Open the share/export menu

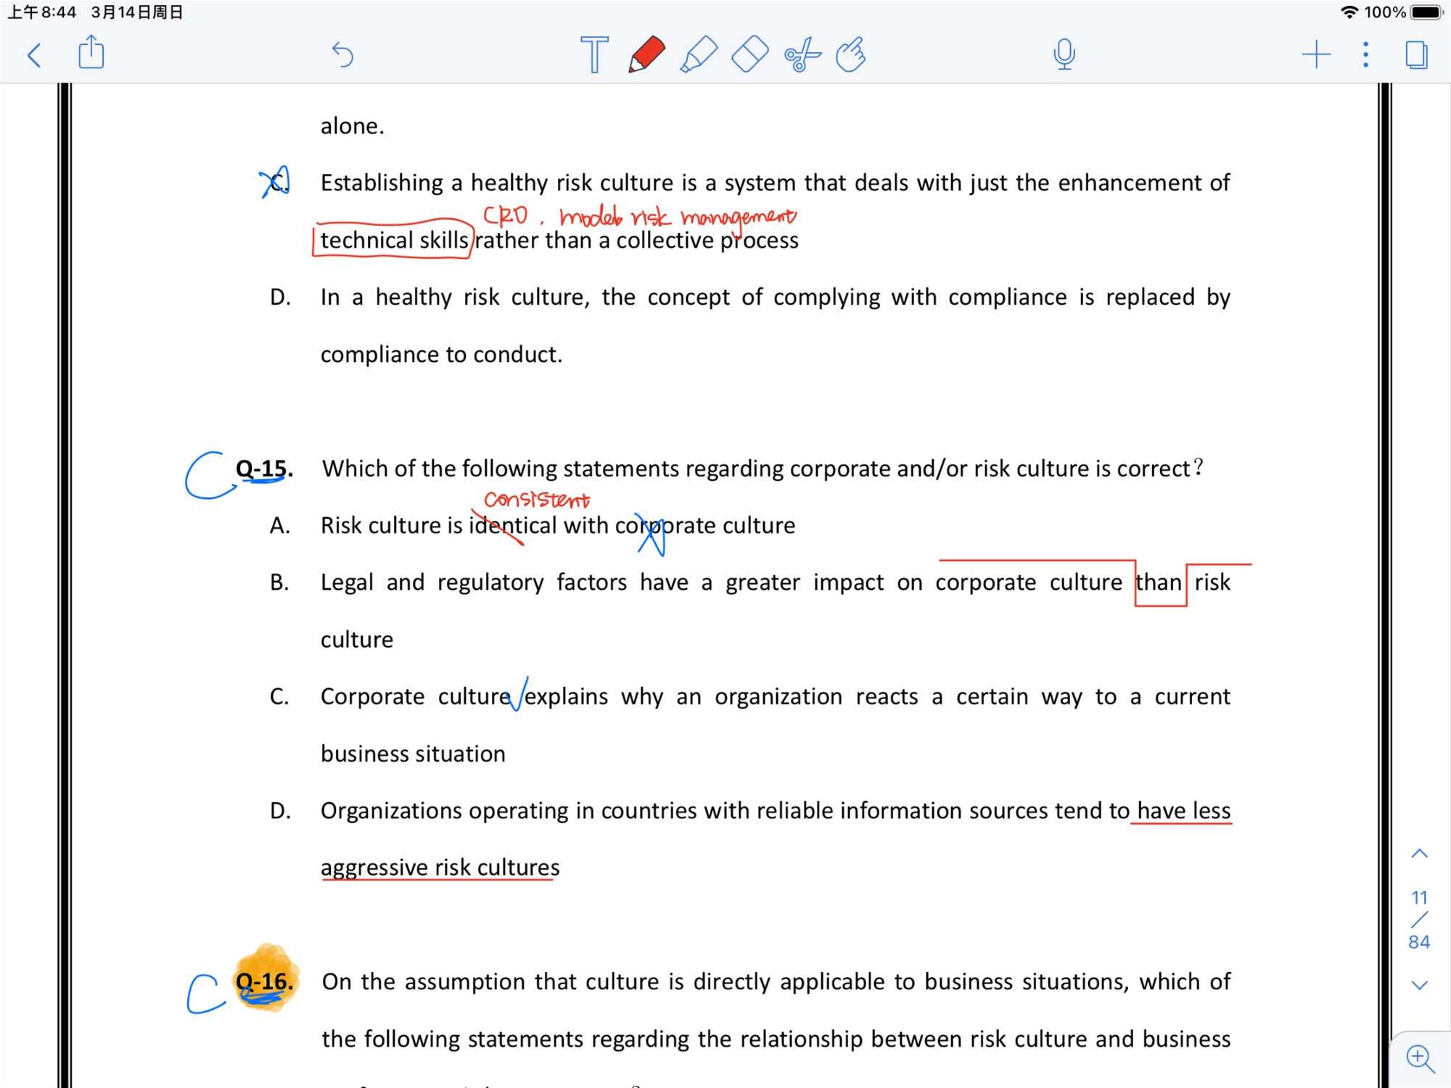pos(91,53)
